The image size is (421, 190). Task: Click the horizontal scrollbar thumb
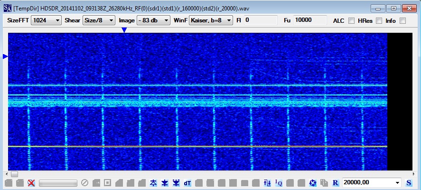tap(15, 174)
